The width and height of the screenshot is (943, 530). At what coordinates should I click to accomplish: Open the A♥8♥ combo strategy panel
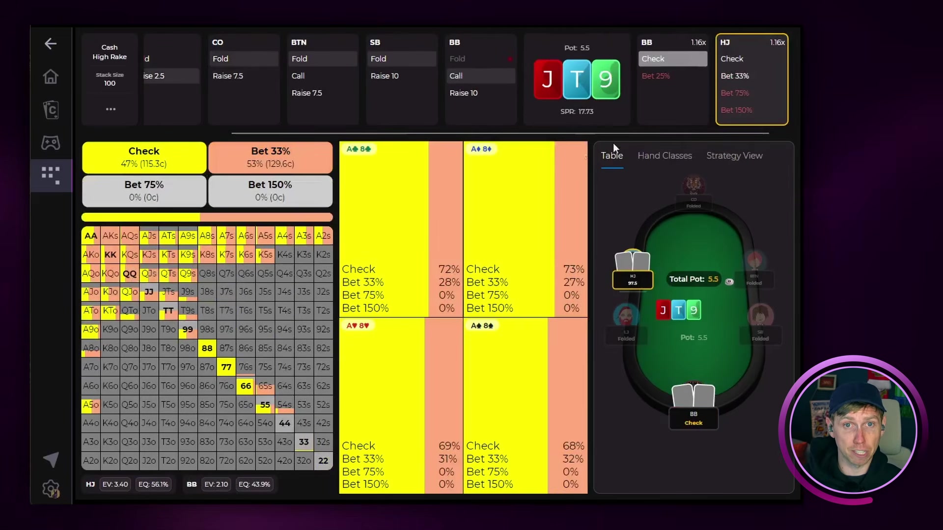pyautogui.click(x=401, y=405)
